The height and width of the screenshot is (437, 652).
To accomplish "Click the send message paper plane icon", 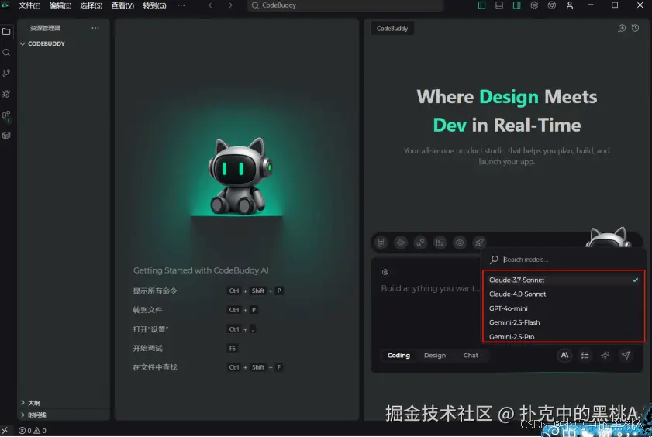I will (626, 355).
